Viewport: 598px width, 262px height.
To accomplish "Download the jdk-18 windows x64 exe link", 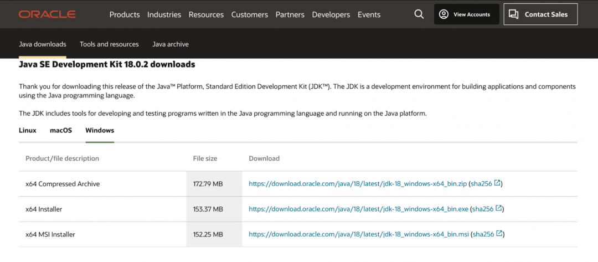I will 358,209.
